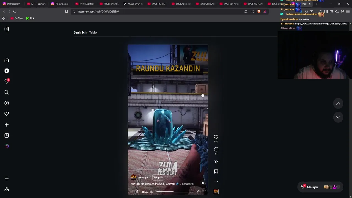352x198 pixels.
Task: Go to Instagram Home feed icon
Action: [7, 60]
